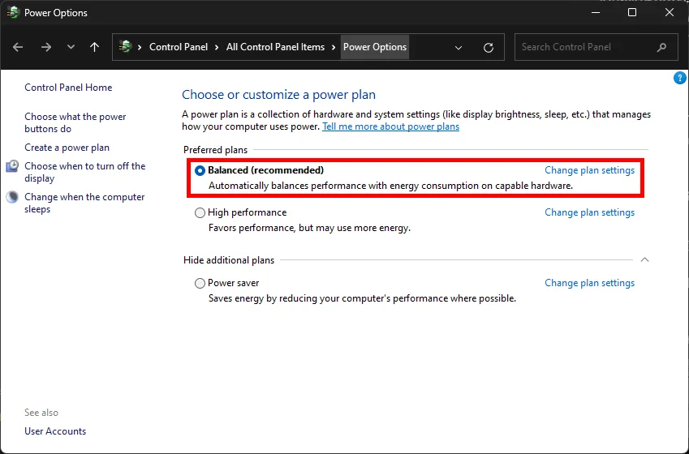Go up one folder level
The height and width of the screenshot is (454, 689).
coord(94,47)
